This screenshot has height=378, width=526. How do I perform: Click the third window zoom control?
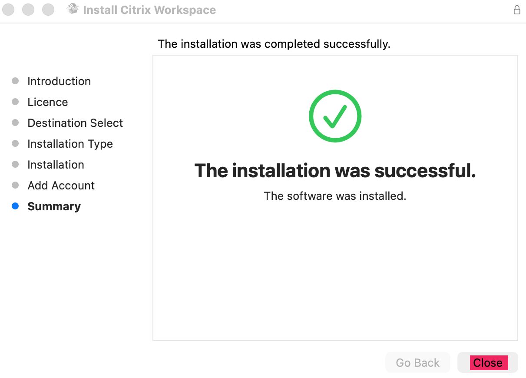tap(48, 10)
